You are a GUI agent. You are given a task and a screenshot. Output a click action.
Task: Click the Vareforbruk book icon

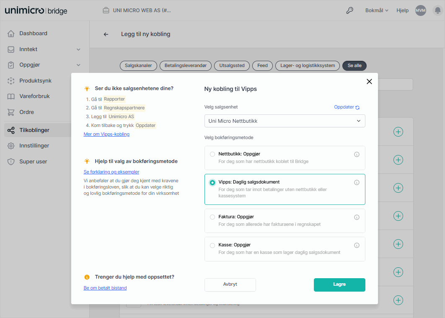pos(11,96)
